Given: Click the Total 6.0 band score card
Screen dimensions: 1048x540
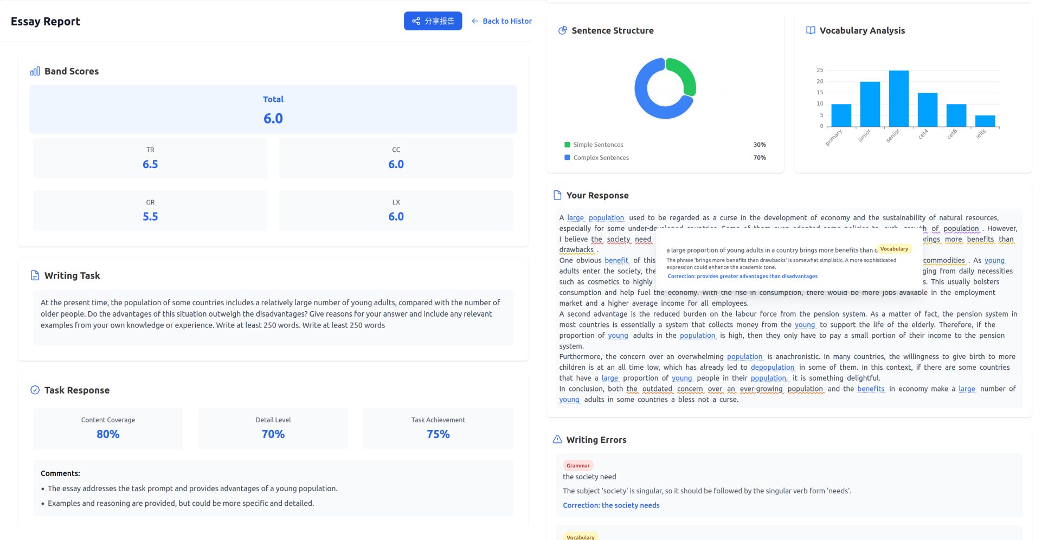Looking at the screenshot, I should coord(273,110).
